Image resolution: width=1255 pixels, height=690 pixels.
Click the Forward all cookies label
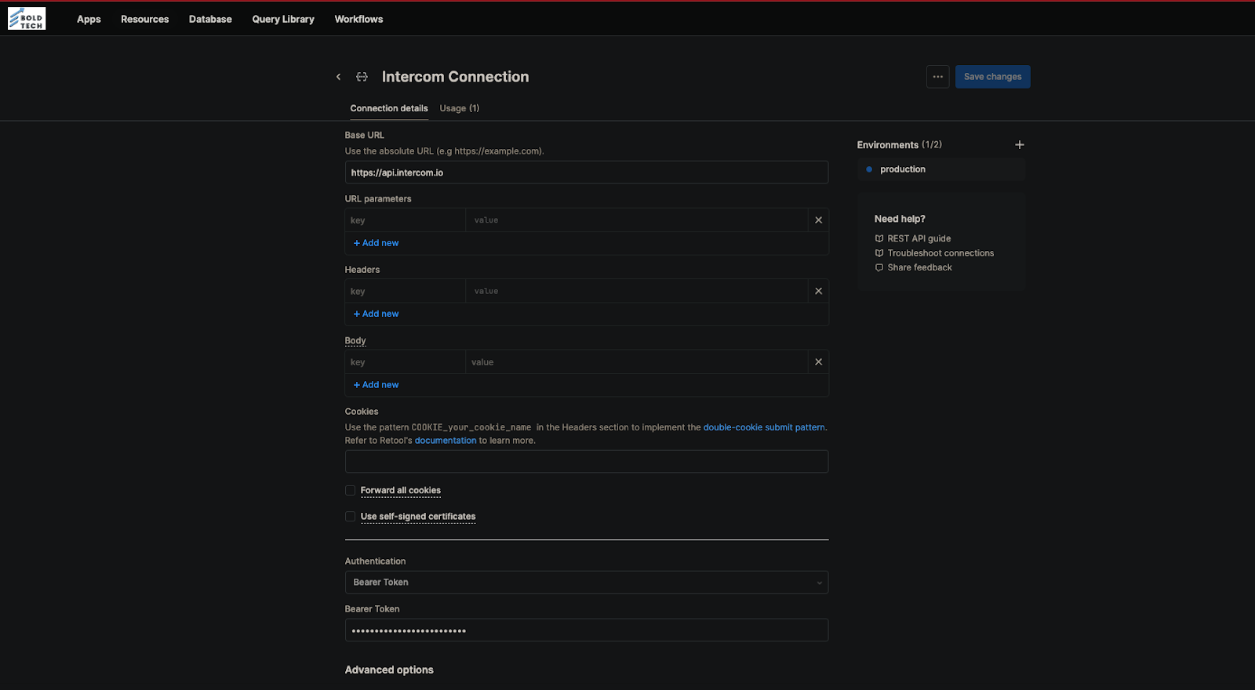click(401, 491)
